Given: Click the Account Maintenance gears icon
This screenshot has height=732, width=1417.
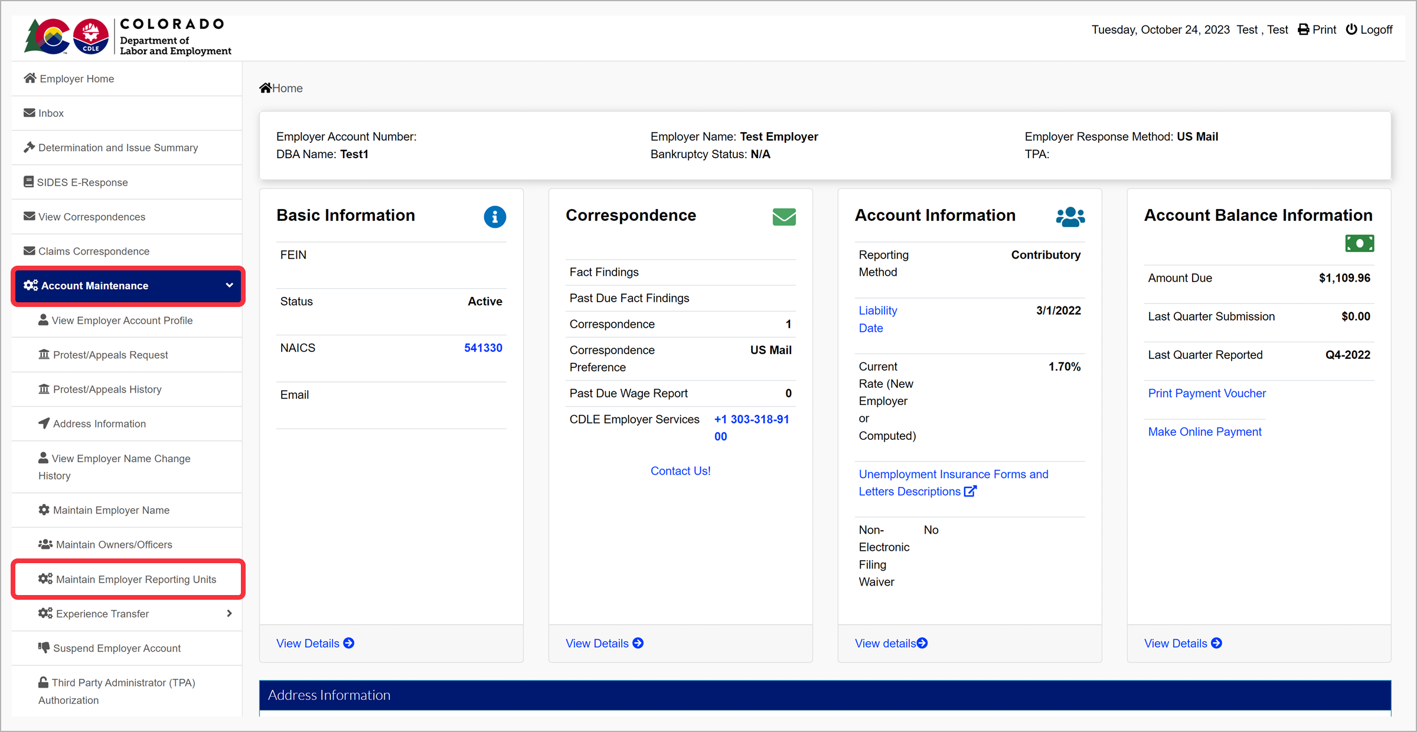Looking at the screenshot, I should point(31,285).
